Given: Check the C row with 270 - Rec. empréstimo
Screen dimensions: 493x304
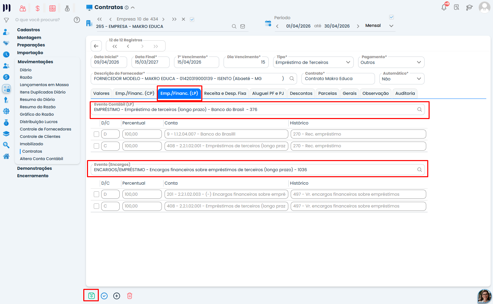Looking at the screenshot, I should (x=96, y=146).
